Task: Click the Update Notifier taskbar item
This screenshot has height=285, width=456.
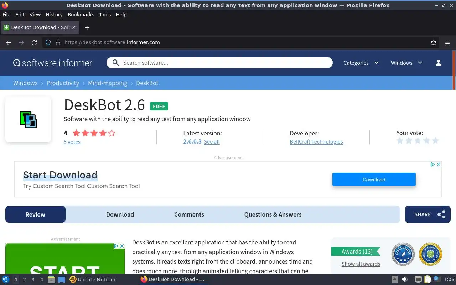Action: [93, 280]
